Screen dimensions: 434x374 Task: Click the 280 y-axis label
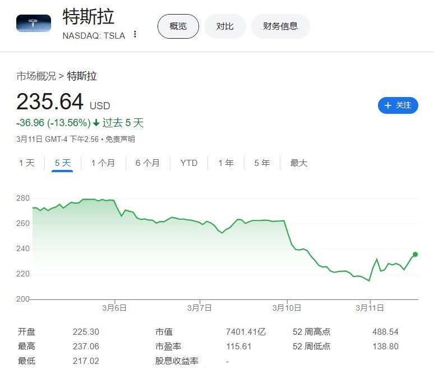(x=22, y=198)
